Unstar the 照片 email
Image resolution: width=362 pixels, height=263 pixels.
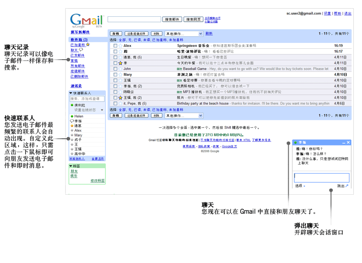(x=120, y=98)
